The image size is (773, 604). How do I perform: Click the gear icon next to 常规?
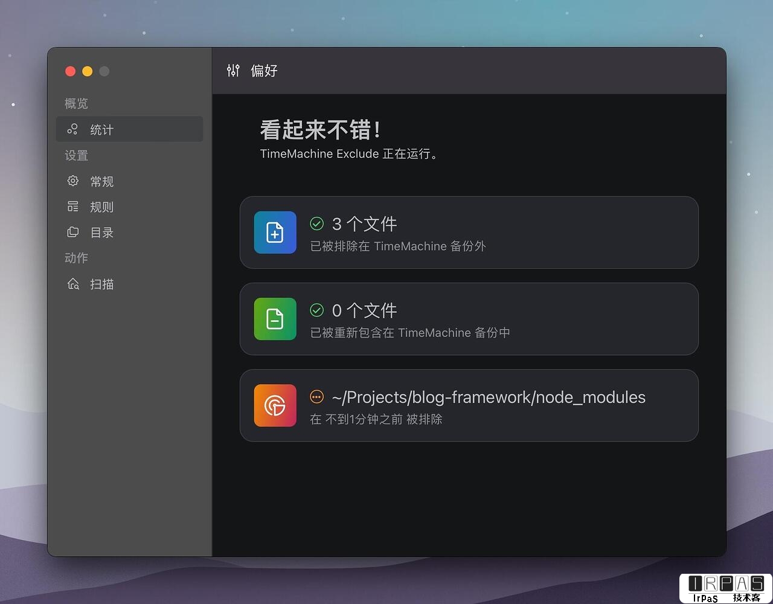click(73, 181)
